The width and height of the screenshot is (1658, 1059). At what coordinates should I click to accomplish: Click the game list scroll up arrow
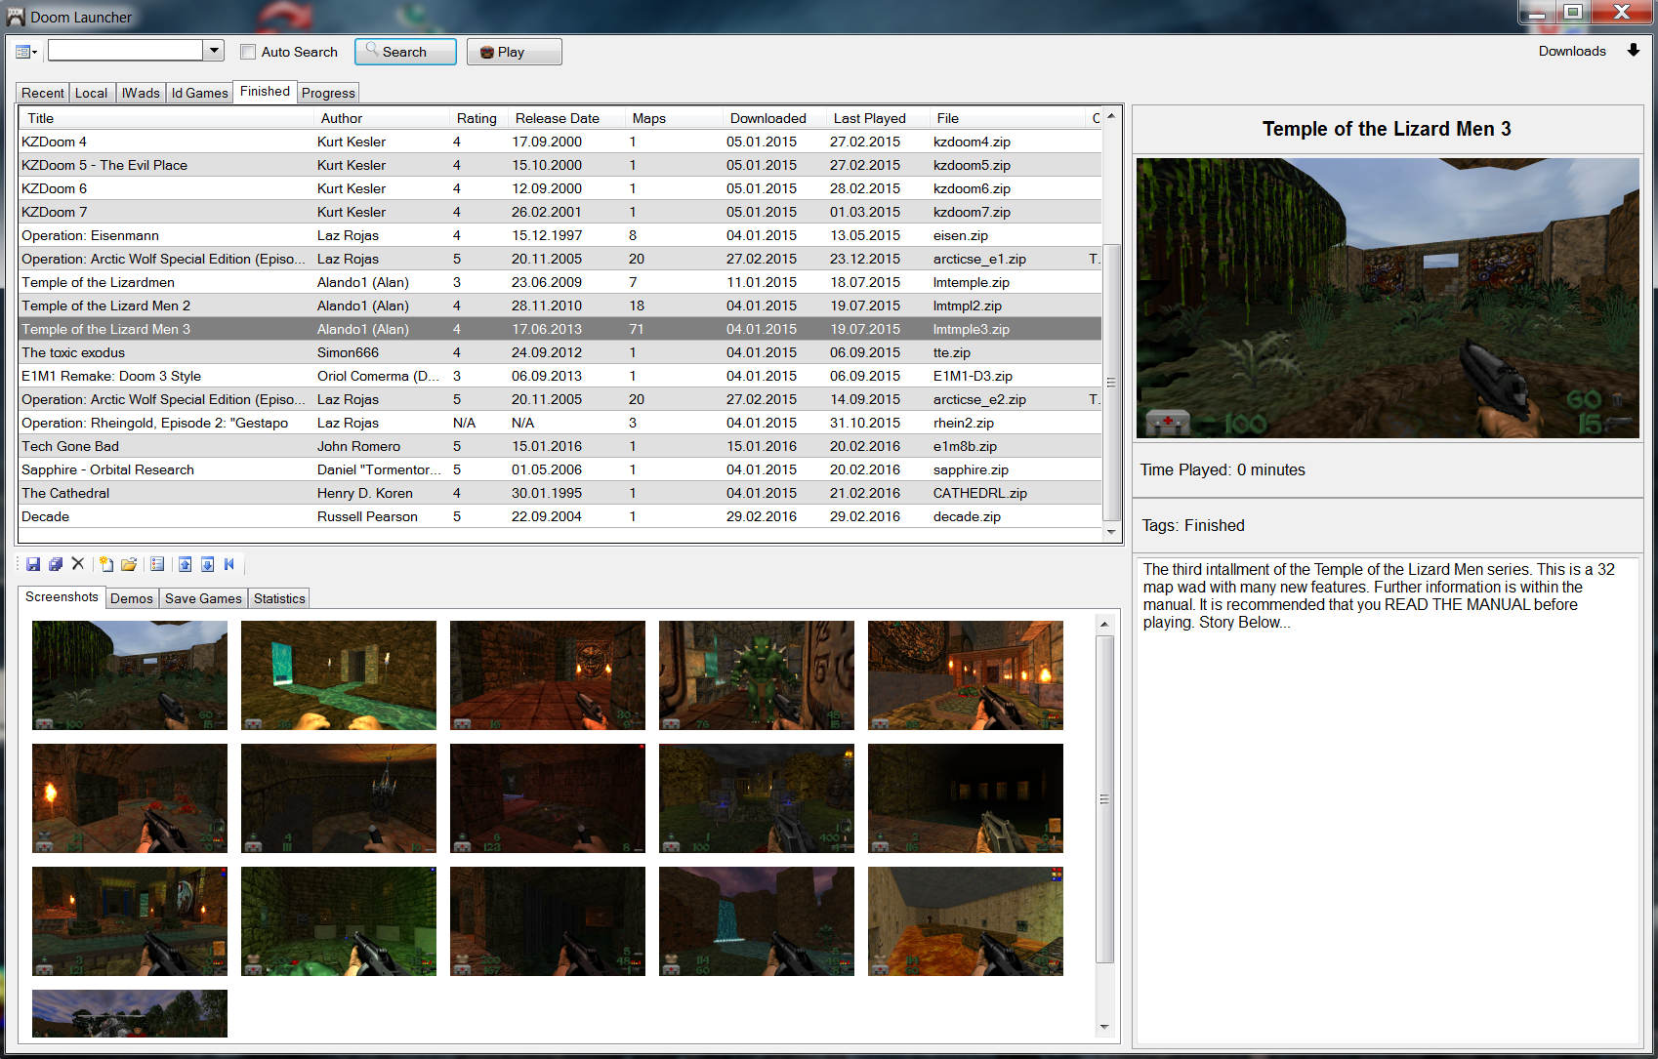[1111, 116]
